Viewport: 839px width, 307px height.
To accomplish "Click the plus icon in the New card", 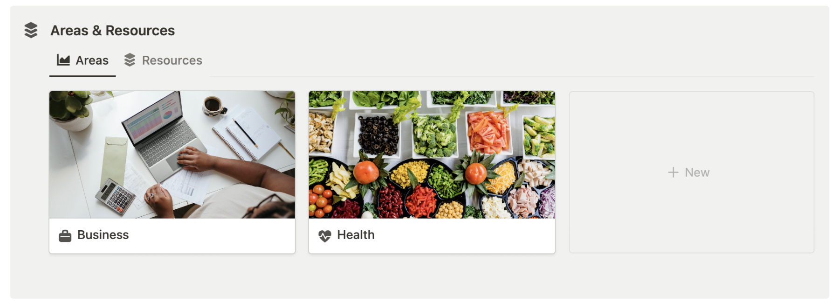I will point(673,173).
